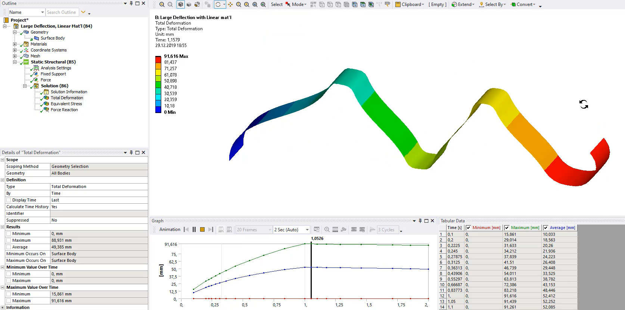Expand the Coordinate Systems tree node
Viewport: 625px width, 310px height.
tap(15, 50)
